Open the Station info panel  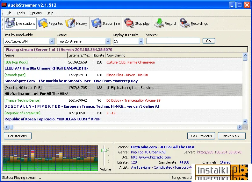click(106, 24)
